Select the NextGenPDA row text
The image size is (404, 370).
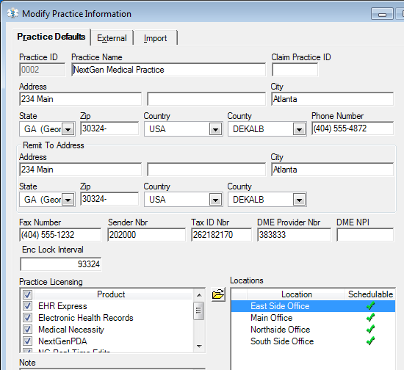click(62, 341)
